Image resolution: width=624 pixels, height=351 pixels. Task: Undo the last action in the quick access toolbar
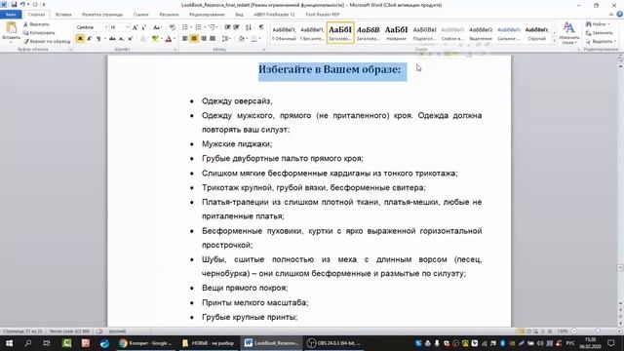coord(22,4)
